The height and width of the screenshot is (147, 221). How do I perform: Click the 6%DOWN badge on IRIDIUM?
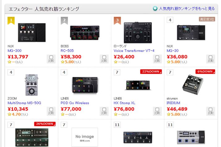click(205, 71)
